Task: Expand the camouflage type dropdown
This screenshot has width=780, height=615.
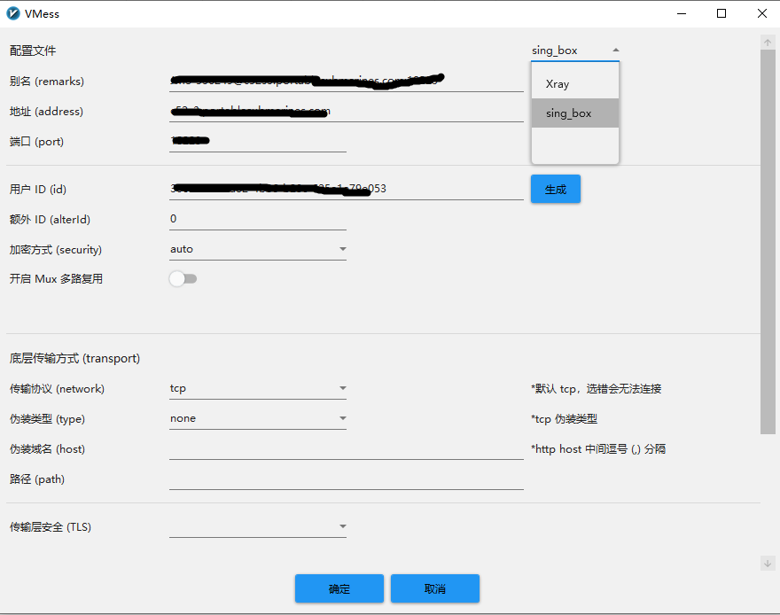Action: click(257, 418)
